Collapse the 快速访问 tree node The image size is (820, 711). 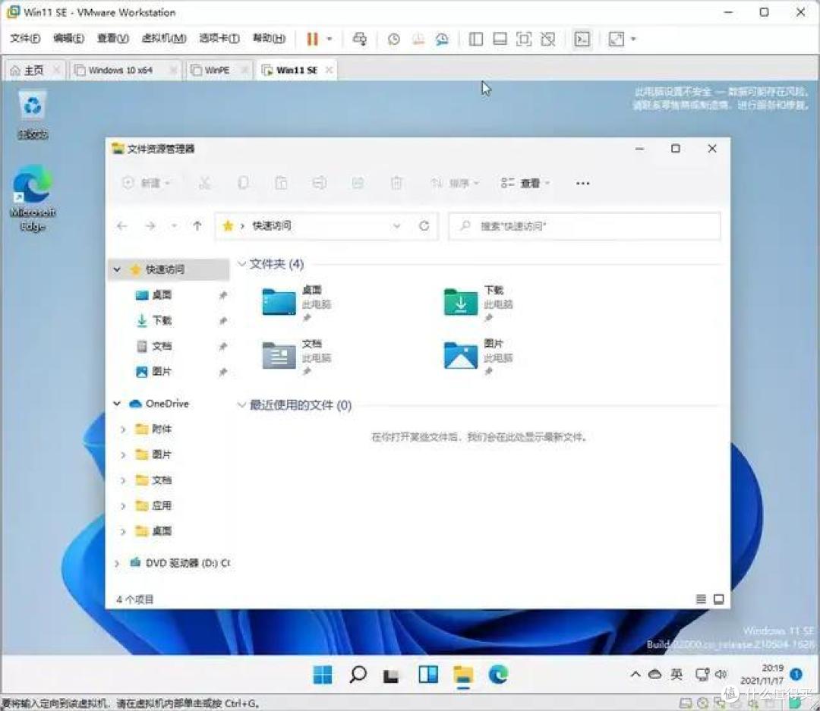(x=117, y=269)
